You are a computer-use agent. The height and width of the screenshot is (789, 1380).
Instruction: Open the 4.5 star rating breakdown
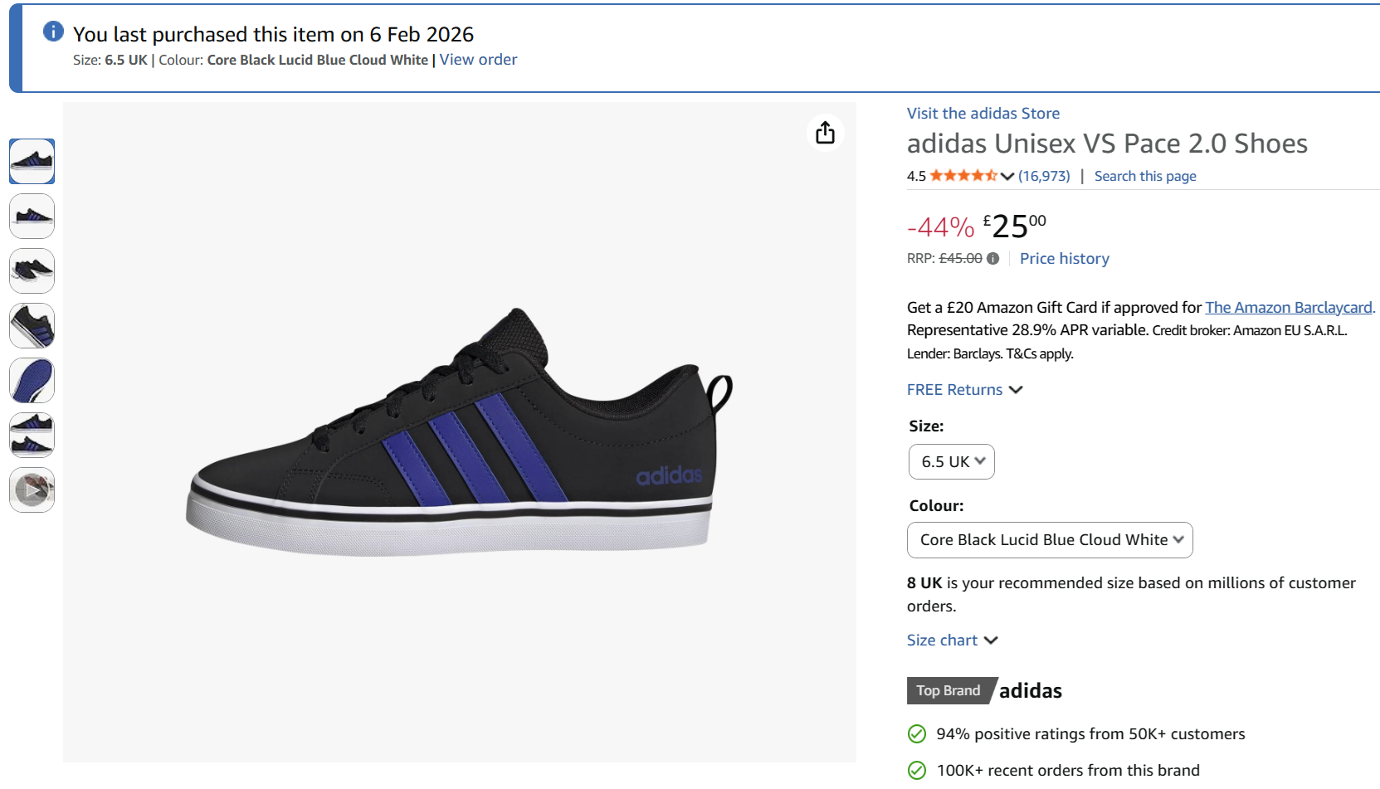coord(972,176)
